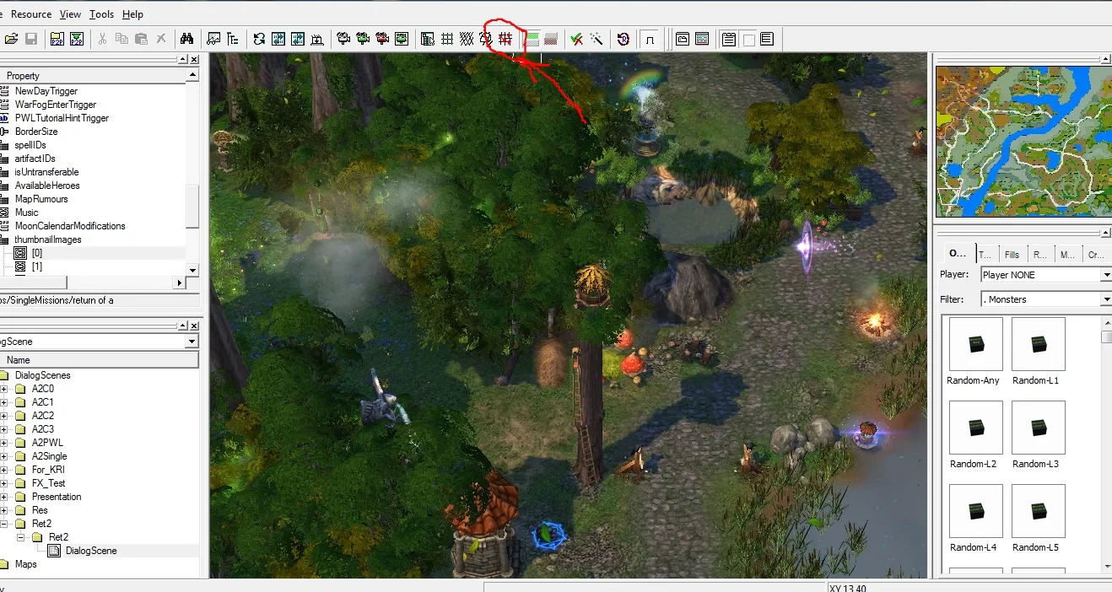Image resolution: width=1112 pixels, height=592 pixels.
Task: Switch to the M... tab
Action: 1067,254
